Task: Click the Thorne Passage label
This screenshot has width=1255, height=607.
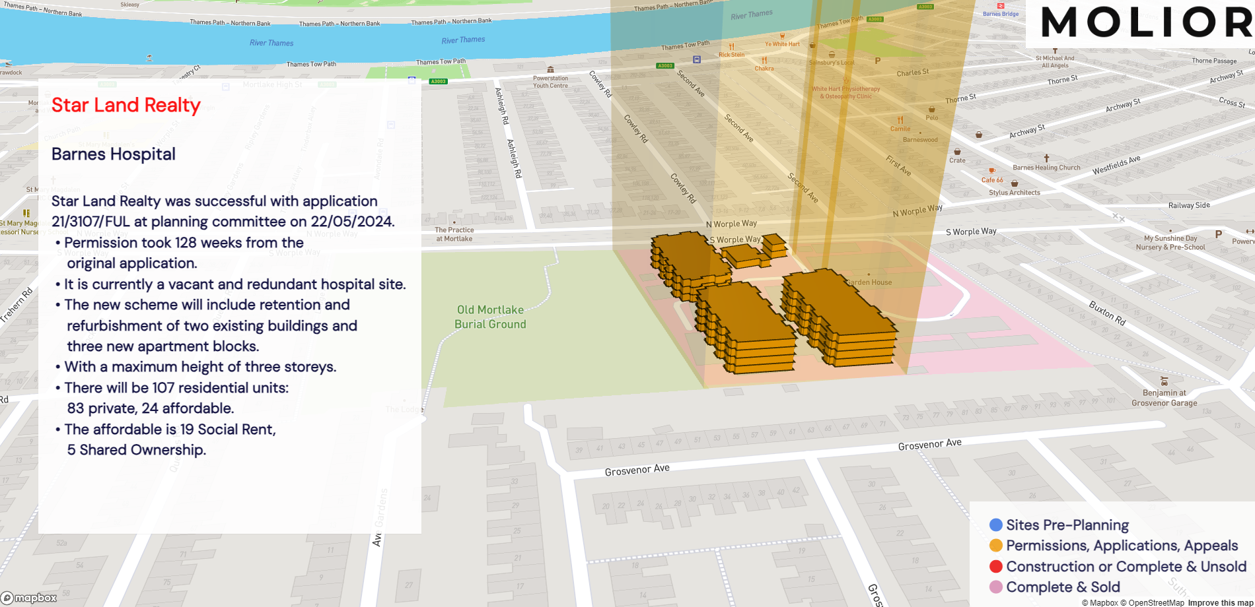Action: pos(1214,61)
